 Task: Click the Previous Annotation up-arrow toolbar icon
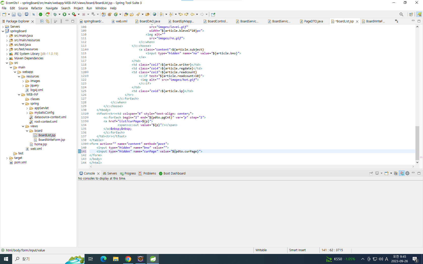(171, 14)
